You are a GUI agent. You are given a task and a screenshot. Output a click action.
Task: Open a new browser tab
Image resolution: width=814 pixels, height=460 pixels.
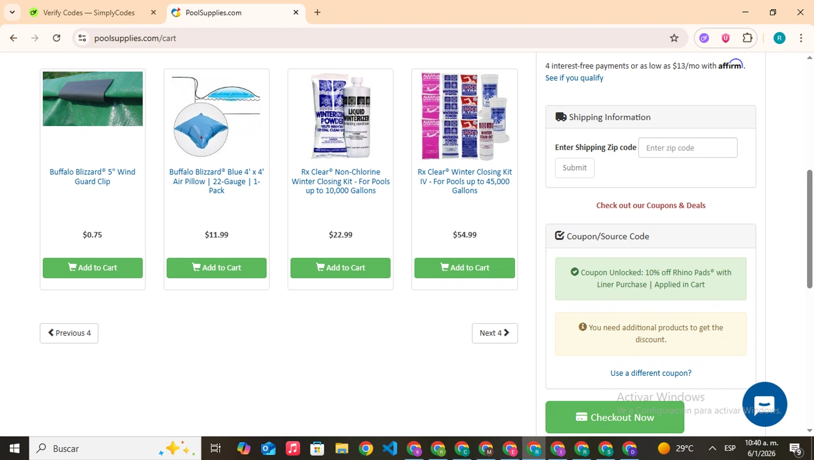[317, 12]
